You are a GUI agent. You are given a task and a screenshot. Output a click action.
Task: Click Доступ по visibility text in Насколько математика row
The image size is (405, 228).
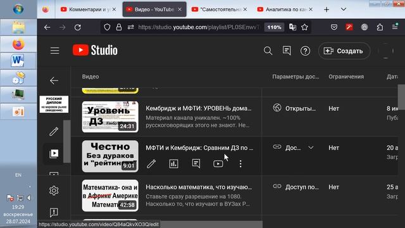302,187
